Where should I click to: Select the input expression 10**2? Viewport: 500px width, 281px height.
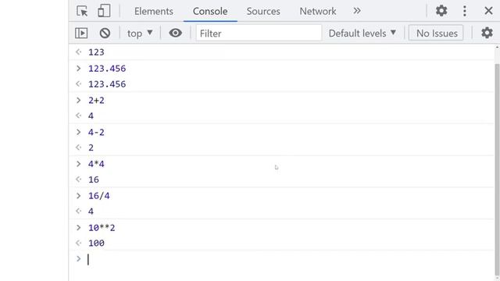[x=102, y=228]
